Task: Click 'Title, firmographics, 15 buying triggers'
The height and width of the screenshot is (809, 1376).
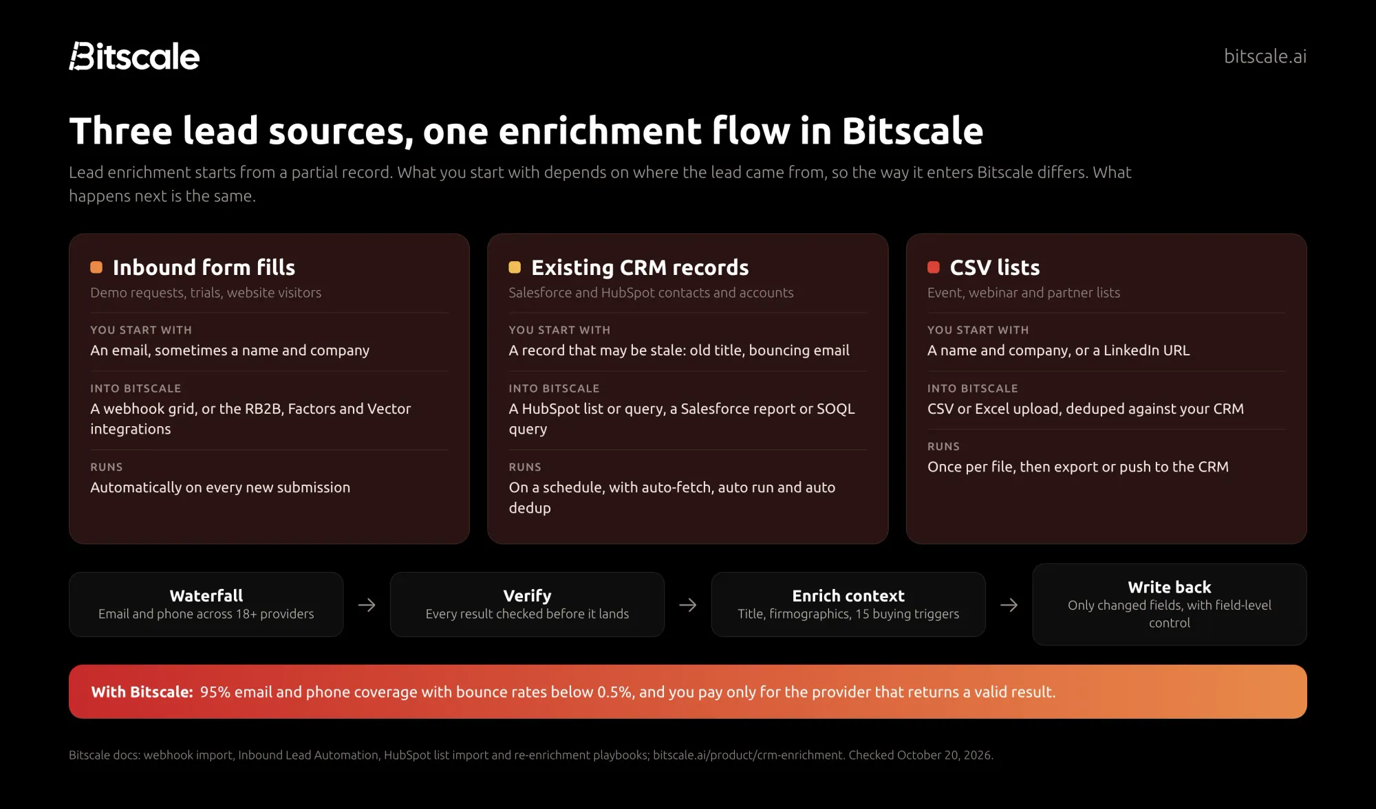Action: pos(848,614)
